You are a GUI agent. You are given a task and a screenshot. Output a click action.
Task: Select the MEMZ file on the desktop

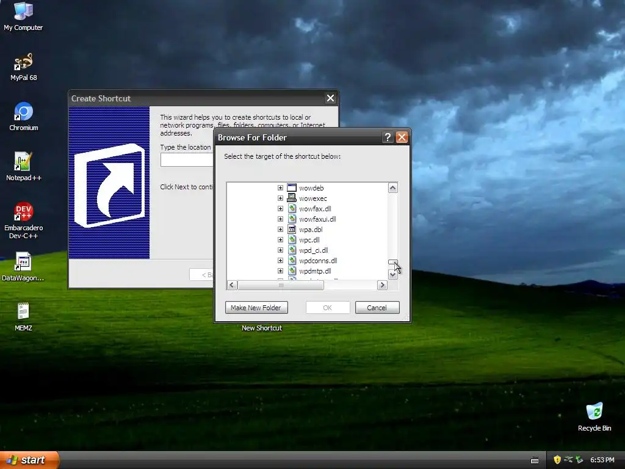pyautogui.click(x=23, y=317)
